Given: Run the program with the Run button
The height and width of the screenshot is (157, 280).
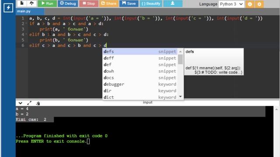Looking at the screenshot, I should 47,3.
